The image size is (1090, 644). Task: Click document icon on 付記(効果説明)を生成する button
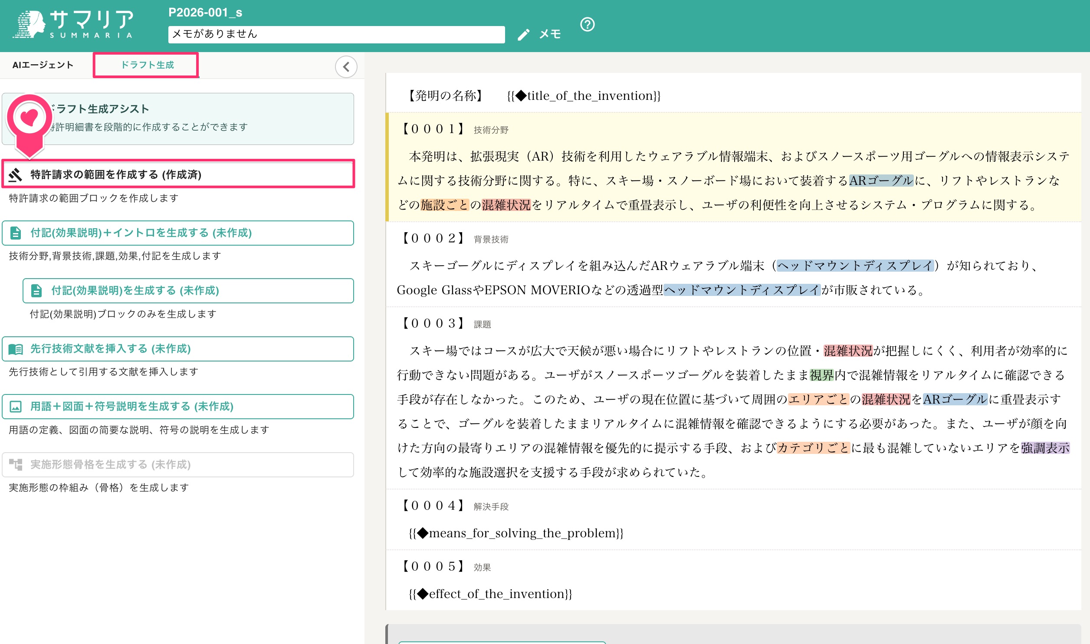[x=36, y=291]
